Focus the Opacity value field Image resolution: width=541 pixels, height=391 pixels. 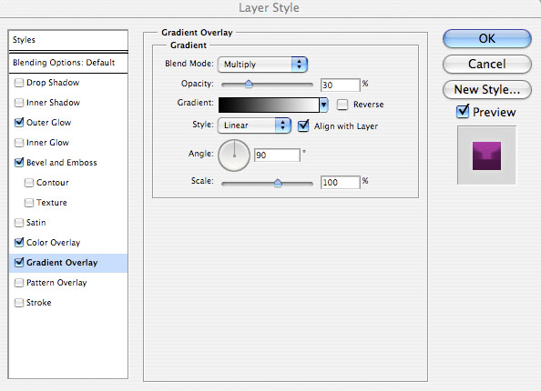pos(341,85)
